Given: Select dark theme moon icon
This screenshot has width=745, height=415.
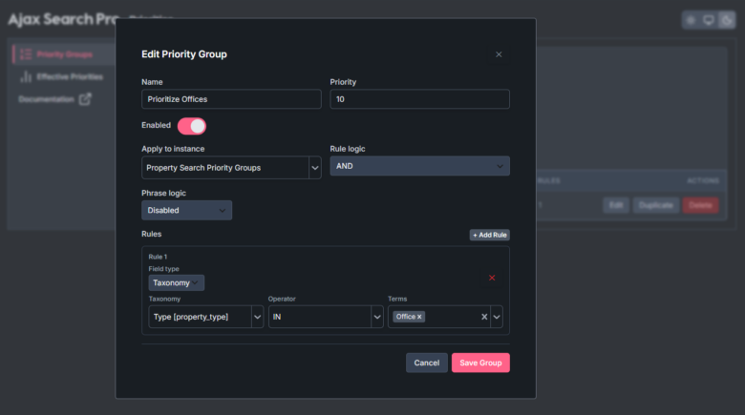Looking at the screenshot, I should pyautogui.click(x=727, y=20).
